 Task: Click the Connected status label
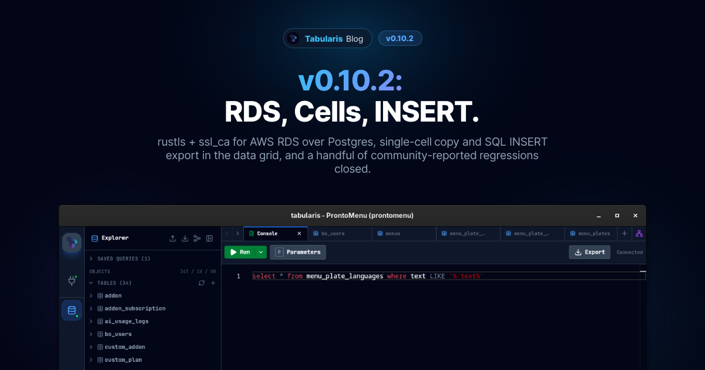coord(629,252)
